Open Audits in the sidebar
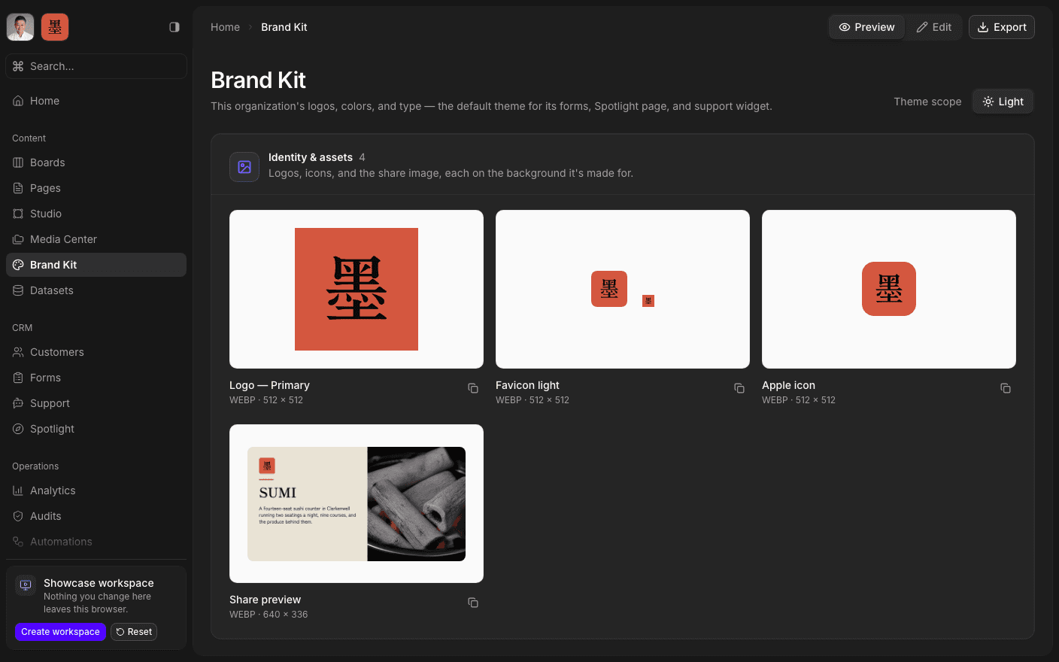Viewport: 1059px width, 662px height. click(96, 516)
